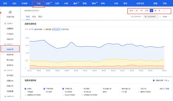Open the 服务 top menu
The height and width of the screenshot is (101, 173).
[75, 4]
